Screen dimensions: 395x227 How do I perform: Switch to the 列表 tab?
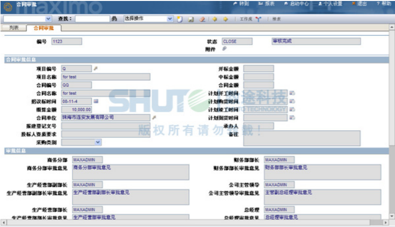[x=14, y=28]
